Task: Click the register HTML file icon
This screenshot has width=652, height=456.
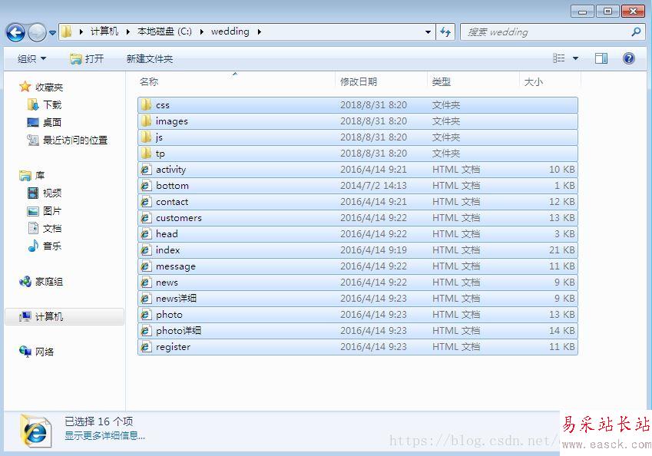Action: (x=146, y=347)
